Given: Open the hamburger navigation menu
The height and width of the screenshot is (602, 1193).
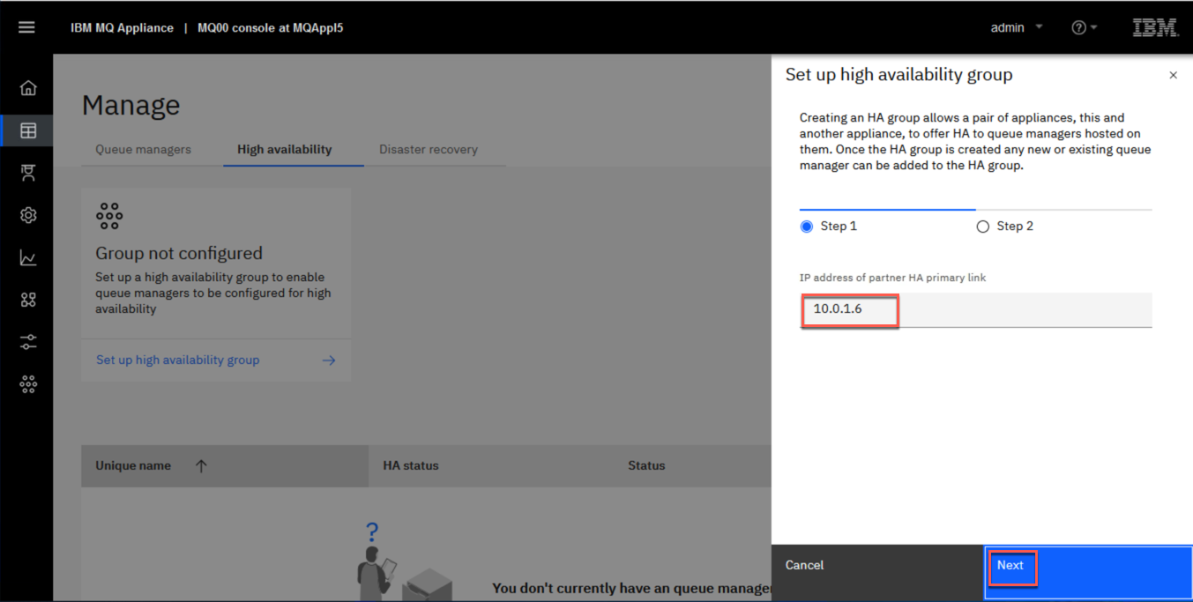Looking at the screenshot, I should (x=26, y=27).
